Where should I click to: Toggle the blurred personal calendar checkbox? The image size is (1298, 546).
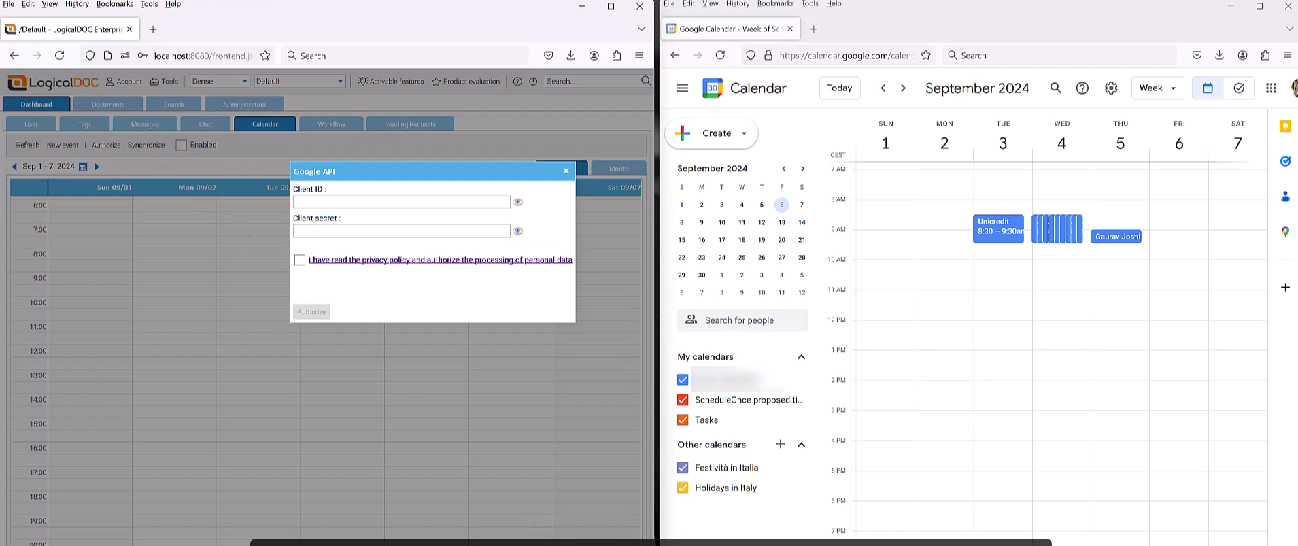tap(683, 379)
